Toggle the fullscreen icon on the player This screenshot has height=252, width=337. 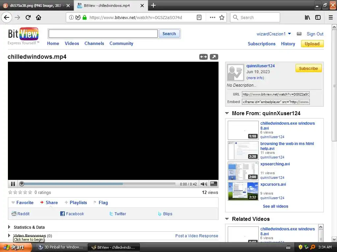[213, 184]
